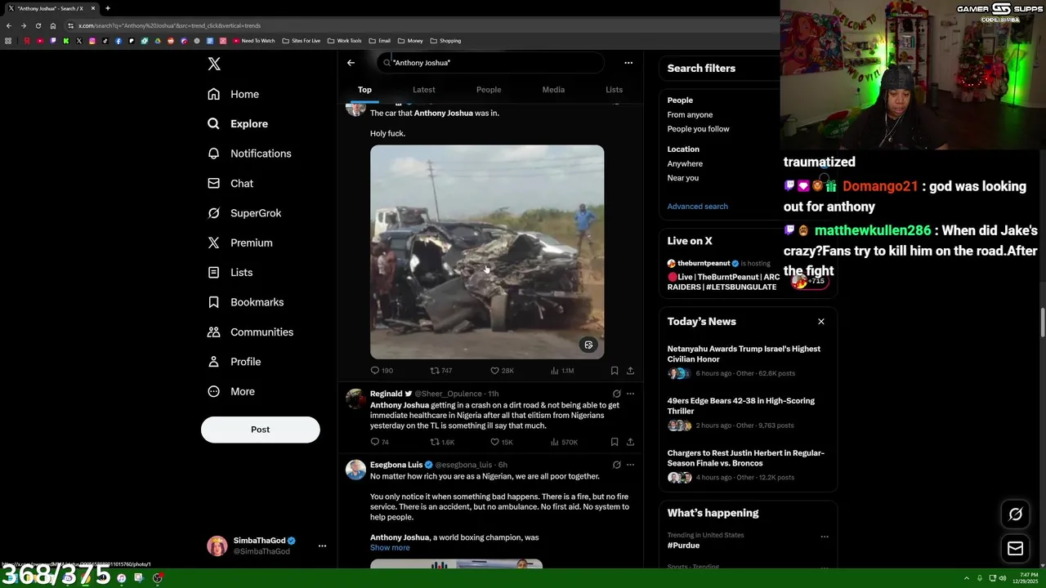Select Location filter Anywhere
1046x588 pixels.
click(685, 164)
